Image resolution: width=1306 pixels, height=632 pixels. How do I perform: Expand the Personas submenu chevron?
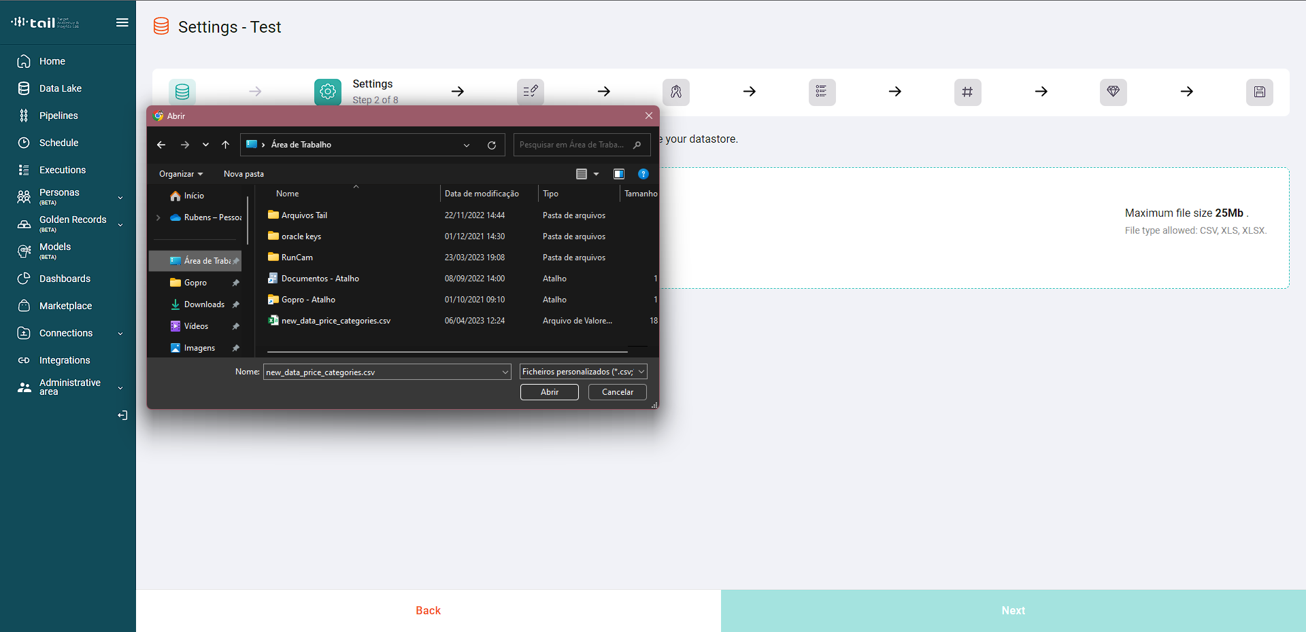(120, 198)
